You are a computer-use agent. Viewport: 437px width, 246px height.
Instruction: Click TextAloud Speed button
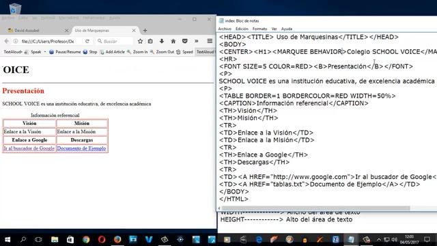(x=184, y=52)
